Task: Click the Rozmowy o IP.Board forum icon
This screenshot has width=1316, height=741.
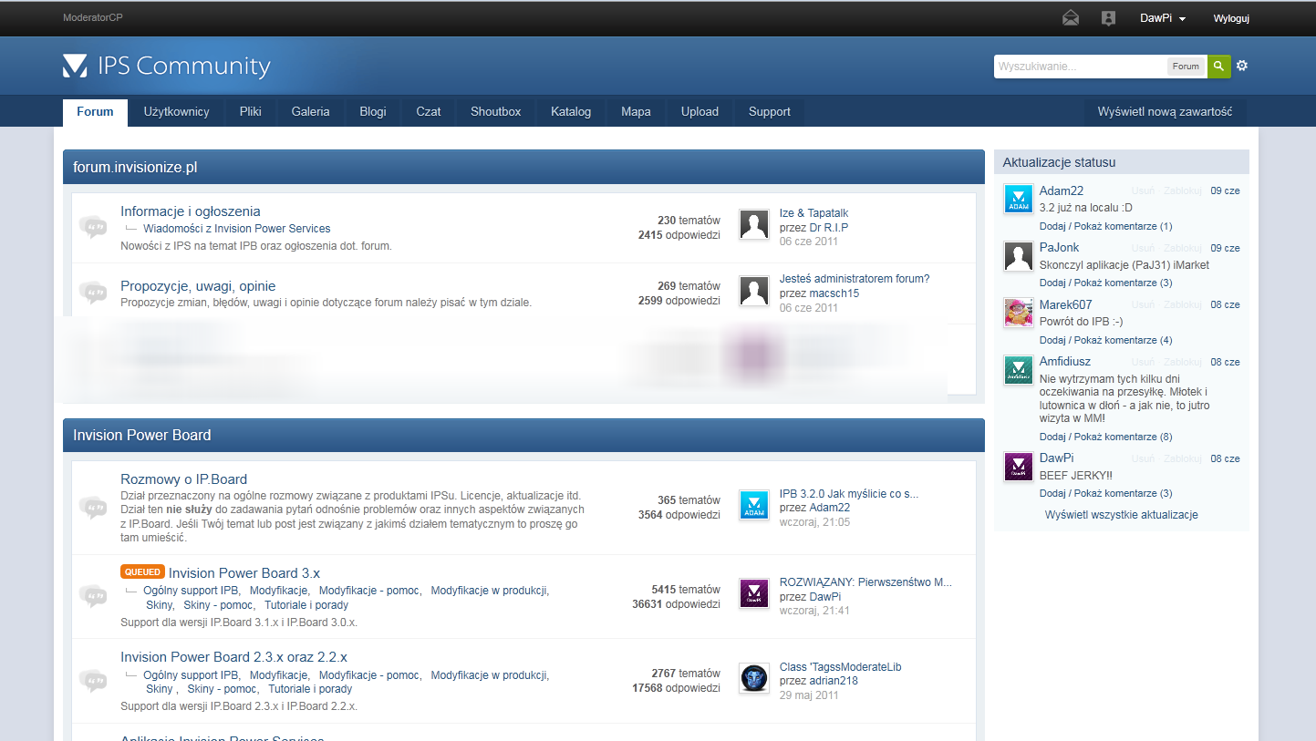Action: (92, 507)
